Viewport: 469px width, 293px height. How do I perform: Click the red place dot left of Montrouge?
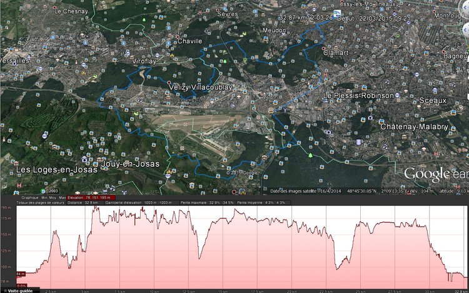point(435,11)
